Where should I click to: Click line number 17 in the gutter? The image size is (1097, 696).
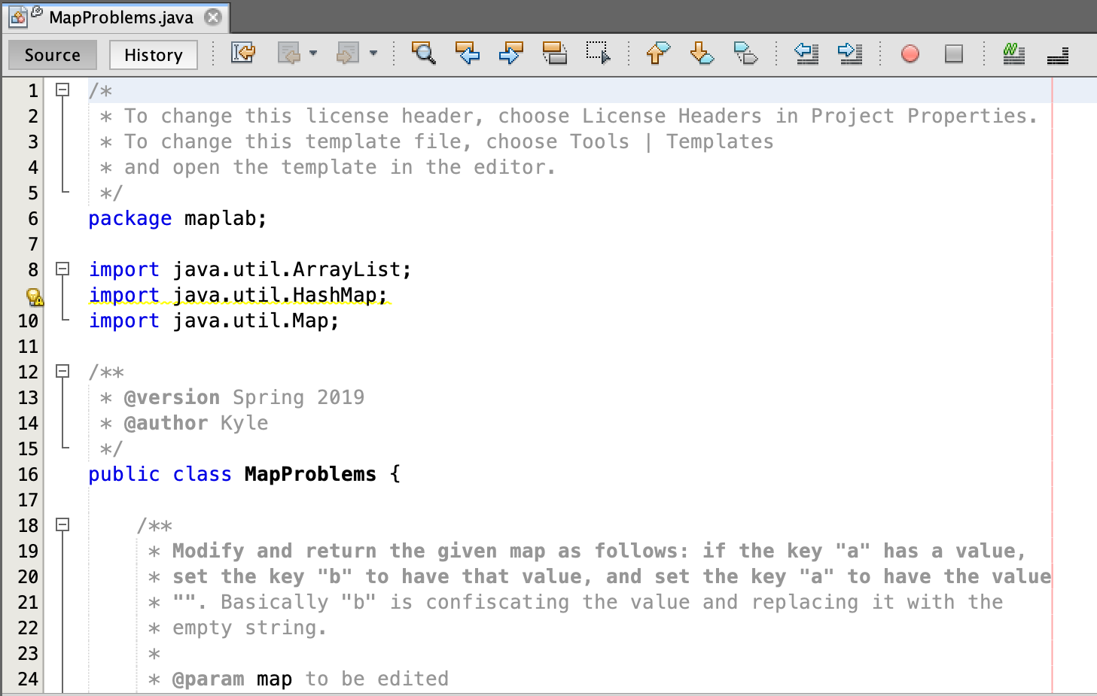(x=29, y=500)
